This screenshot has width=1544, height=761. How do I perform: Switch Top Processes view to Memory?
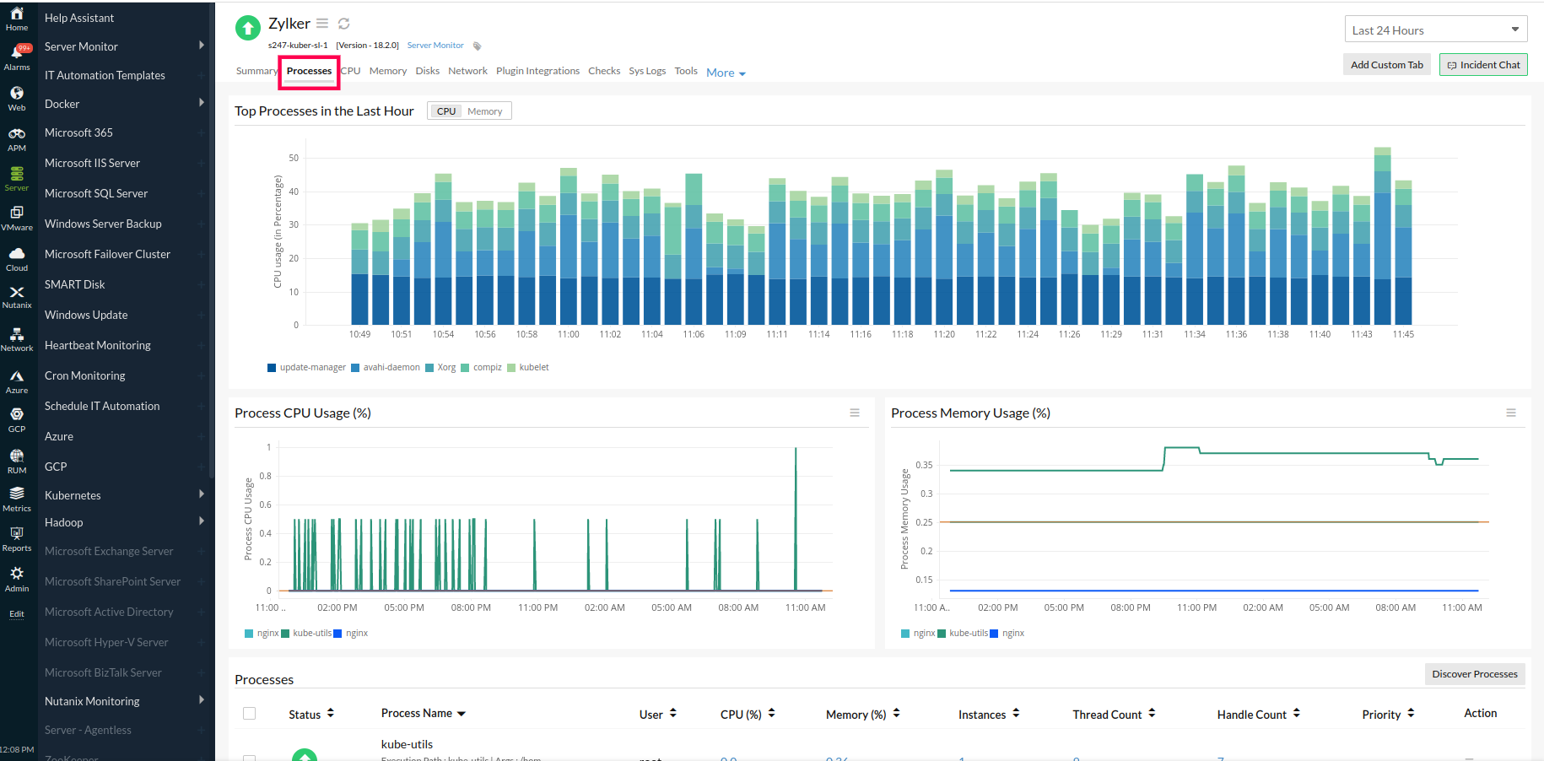[x=485, y=111]
